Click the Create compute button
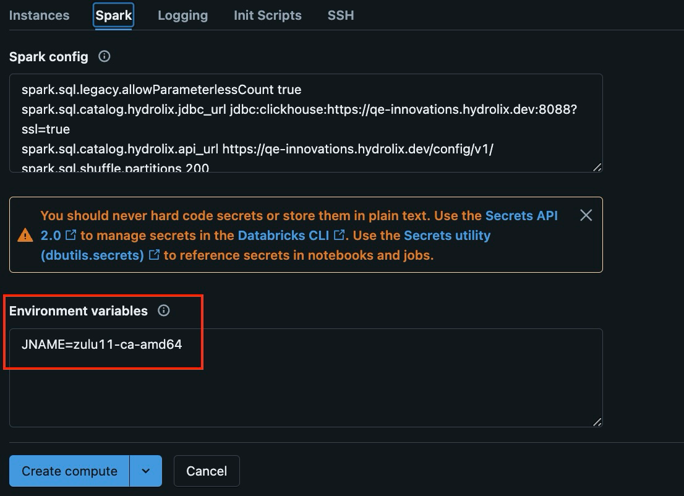 69,471
